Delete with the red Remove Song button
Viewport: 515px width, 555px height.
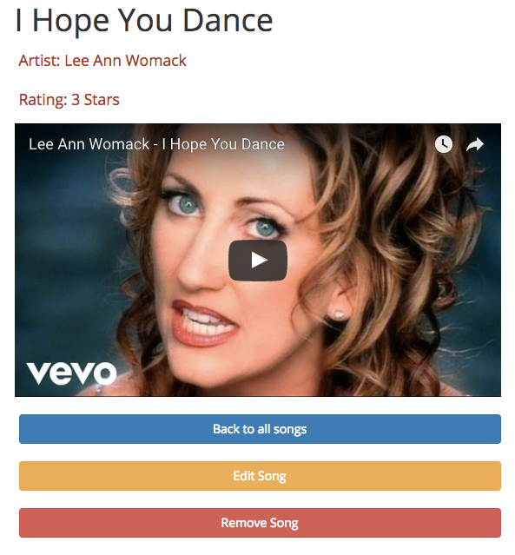(260, 523)
